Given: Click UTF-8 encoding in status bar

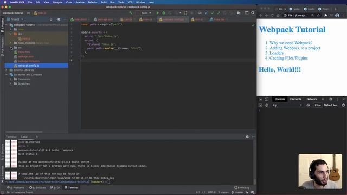Looking at the screenshot, I should [x=211, y=192].
